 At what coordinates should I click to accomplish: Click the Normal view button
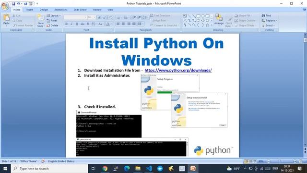[246, 161]
